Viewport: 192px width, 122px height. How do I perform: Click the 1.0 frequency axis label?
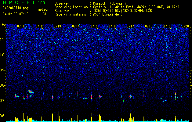2,55
